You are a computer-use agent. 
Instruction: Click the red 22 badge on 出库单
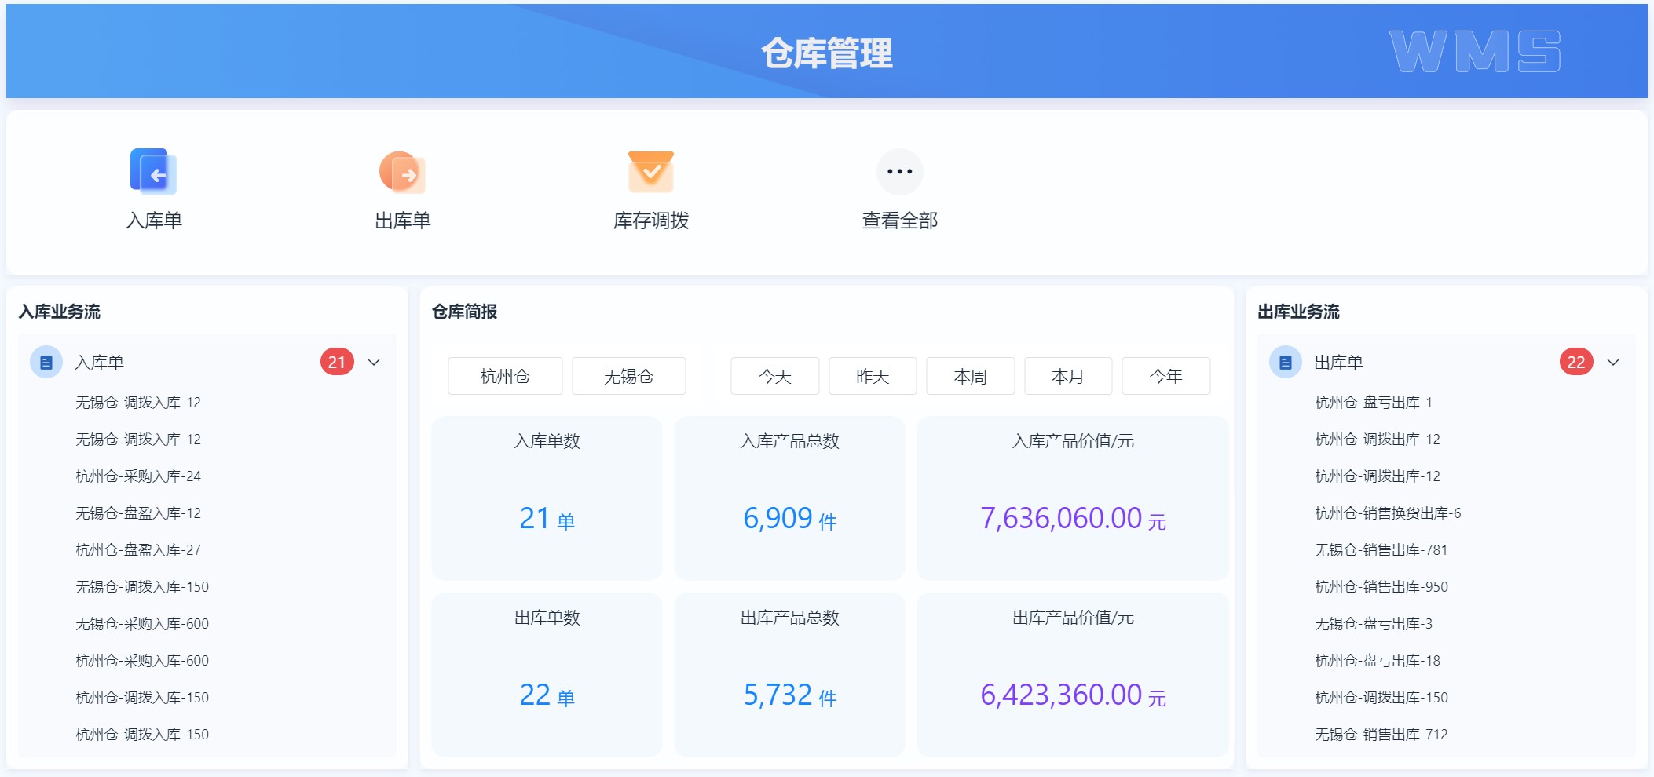pos(1576,362)
